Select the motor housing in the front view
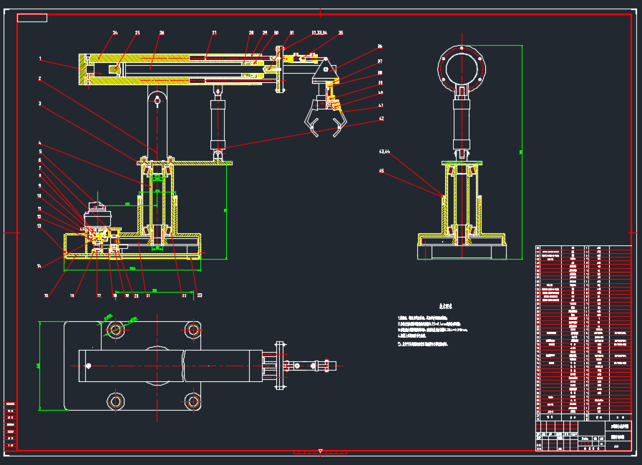Viewport: 642px width, 465px height. tap(98, 215)
